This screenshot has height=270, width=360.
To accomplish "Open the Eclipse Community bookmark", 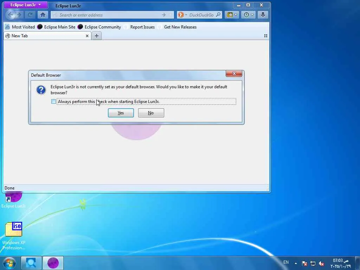I will click(99, 27).
